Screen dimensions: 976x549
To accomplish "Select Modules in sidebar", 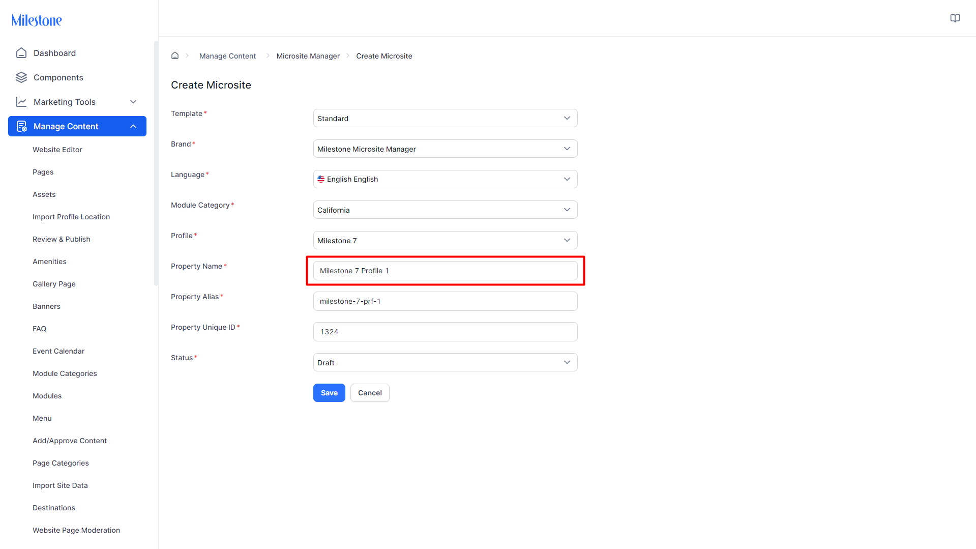I will coord(47,396).
